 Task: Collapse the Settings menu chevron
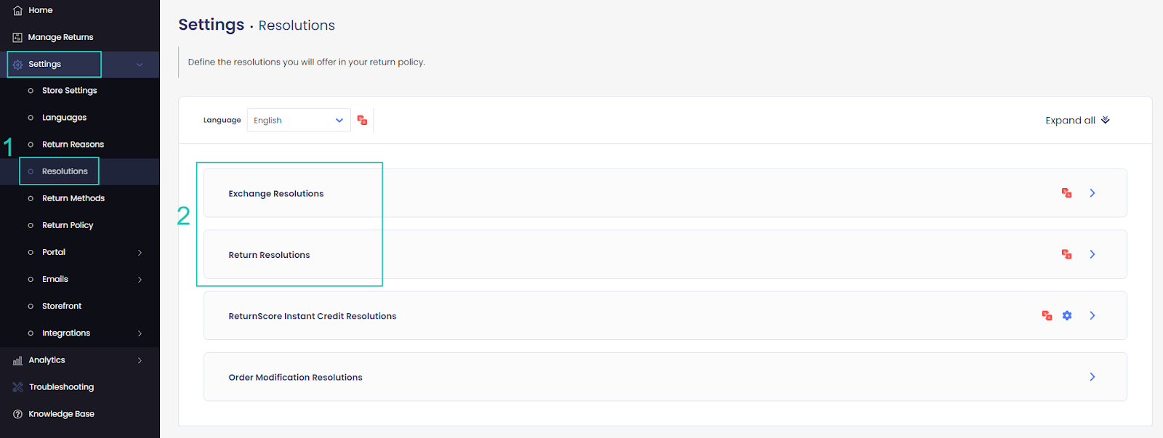click(x=140, y=65)
